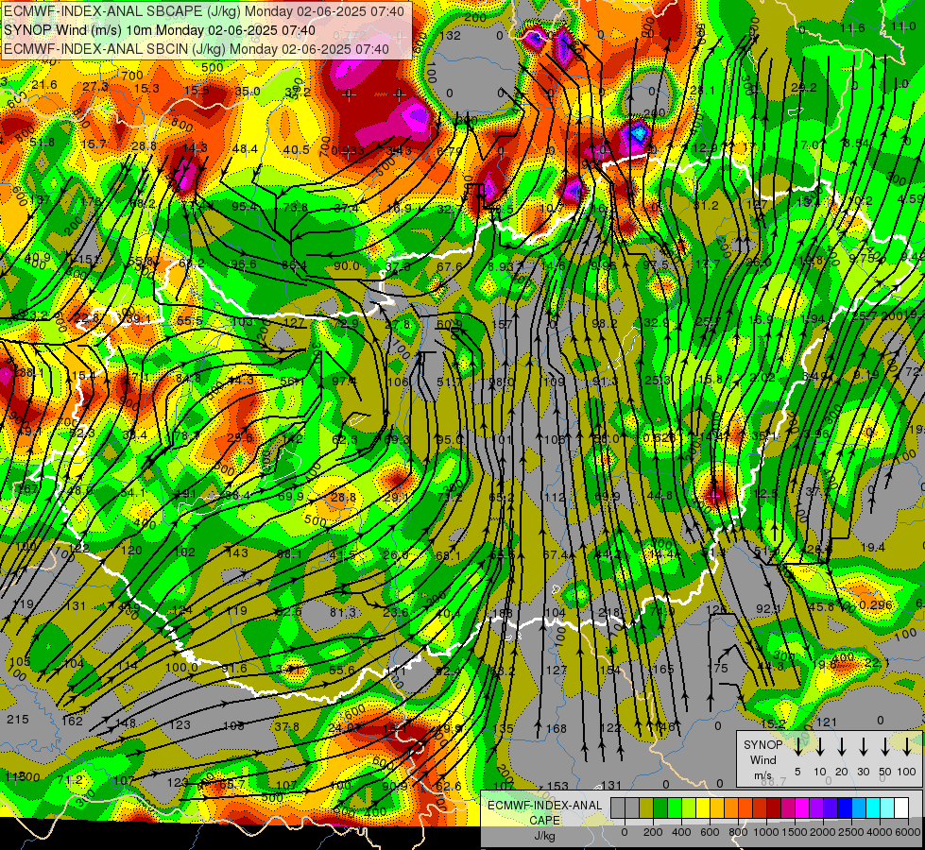925x850 pixels.
Task: Click the '6000' tick label on the CAPE scale
Action: 908,832
